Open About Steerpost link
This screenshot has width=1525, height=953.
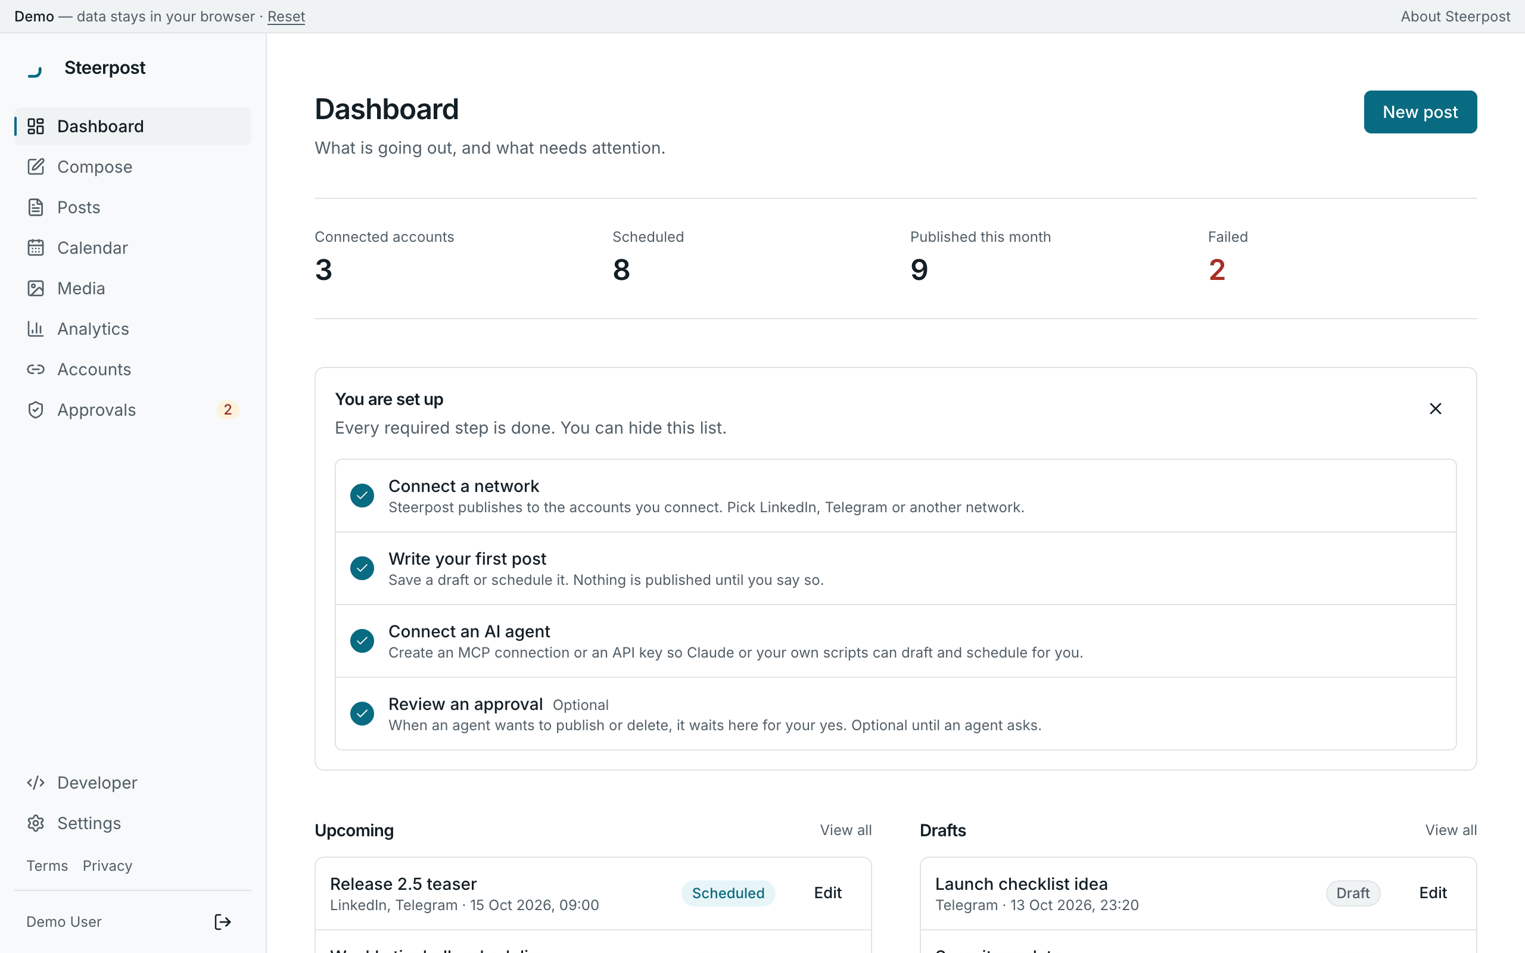pyautogui.click(x=1455, y=17)
